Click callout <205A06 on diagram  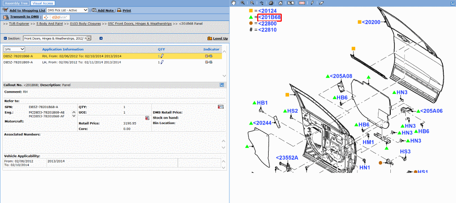[431, 111]
